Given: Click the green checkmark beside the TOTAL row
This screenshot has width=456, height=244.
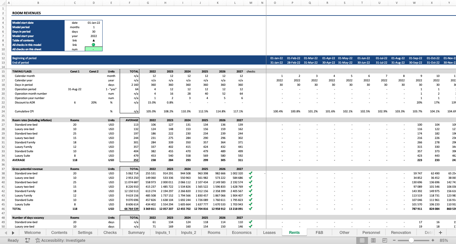Looking at the screenshot, I should (x=250, y=209).
